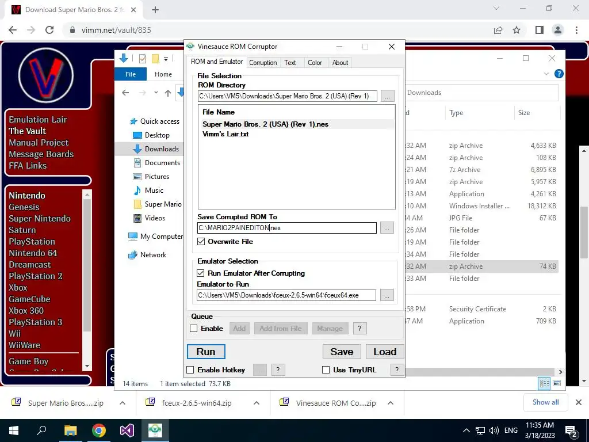Click the ROM Directory path field
The image size is (589, 442).
pos(288,96)
